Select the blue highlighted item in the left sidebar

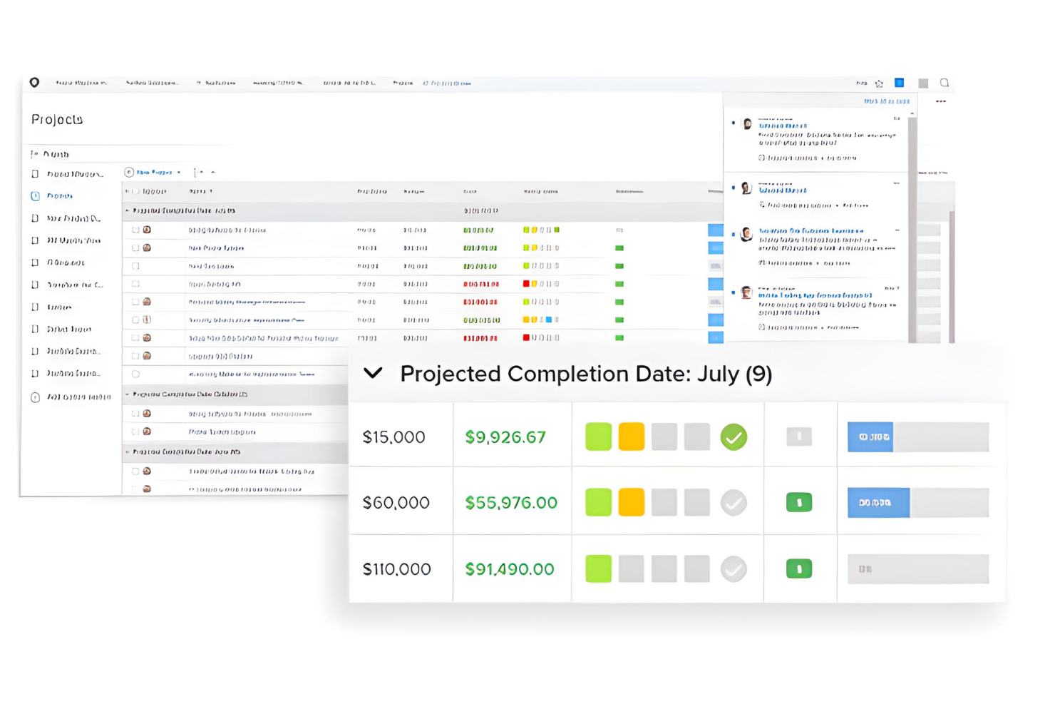[x=60, y=196]
